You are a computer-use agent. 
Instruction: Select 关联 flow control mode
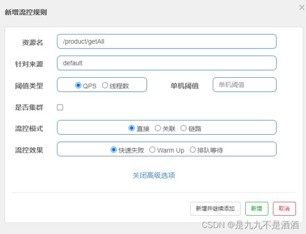158,128
